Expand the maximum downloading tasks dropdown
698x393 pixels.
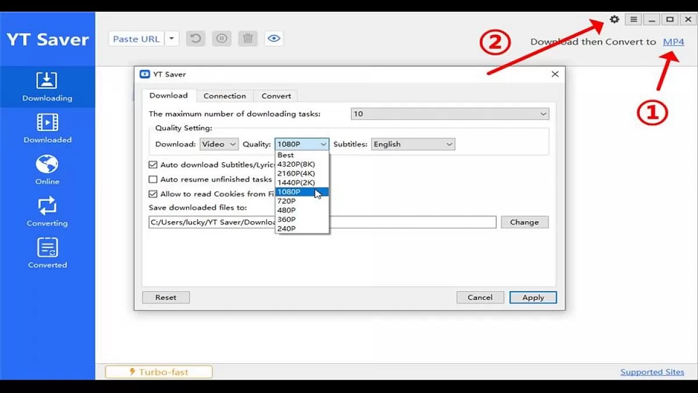pyautogui.click(x=450, y=114)
